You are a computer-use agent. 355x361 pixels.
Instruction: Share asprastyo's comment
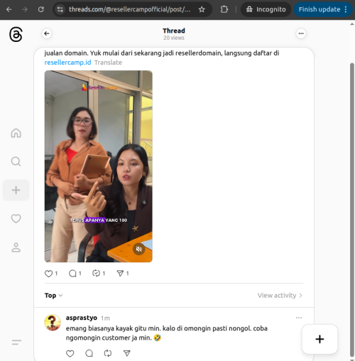pyautogui.click(x=127, y=353)
